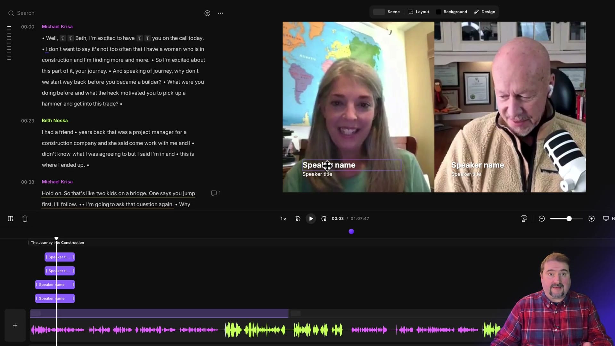Viewport: 615px width, 346px height.
Task: Select right Speaker title overlay on video
Action: pos(466,174)
